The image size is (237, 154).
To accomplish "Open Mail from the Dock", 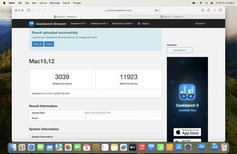I will click(x=50, y=147).
